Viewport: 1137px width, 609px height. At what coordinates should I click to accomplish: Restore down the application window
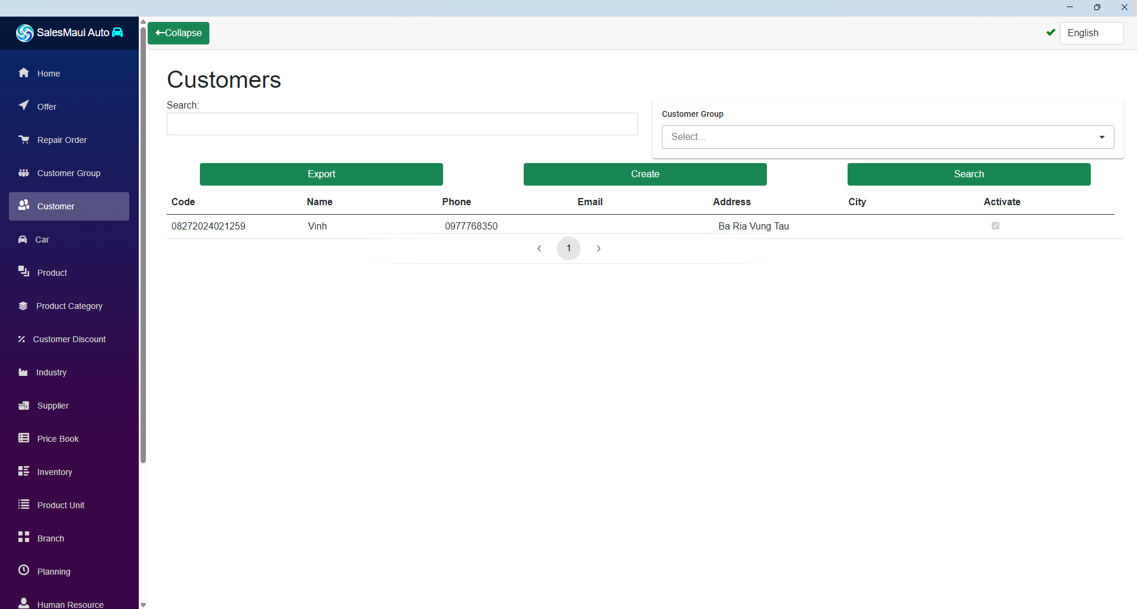click(x=1097, y=7)
